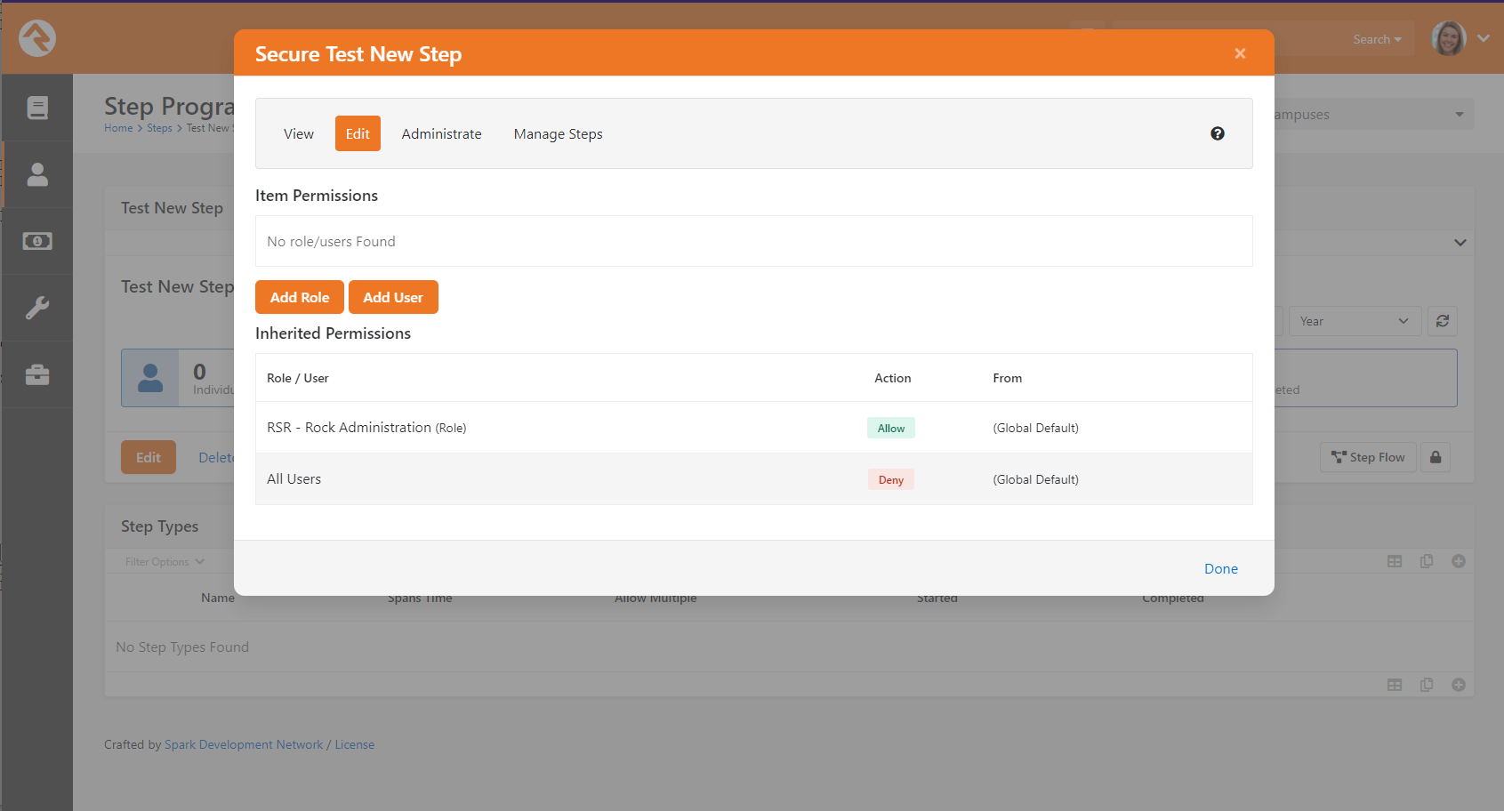Open the Finance money sidebar icon
The width and height of the screenshot is (1504, 811).
37,241
